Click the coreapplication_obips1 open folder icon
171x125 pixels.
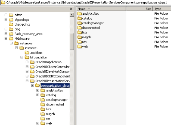pos(37,85)
